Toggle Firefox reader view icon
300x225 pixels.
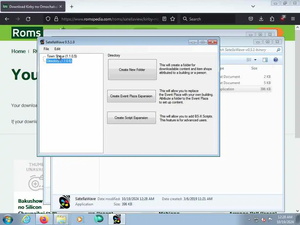[x=164, y=19]
